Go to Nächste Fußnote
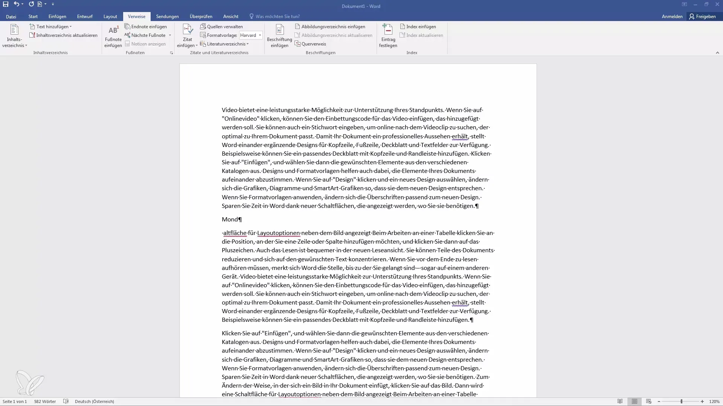This screenshot has height=406, width=723. click(x=145, y=35)
